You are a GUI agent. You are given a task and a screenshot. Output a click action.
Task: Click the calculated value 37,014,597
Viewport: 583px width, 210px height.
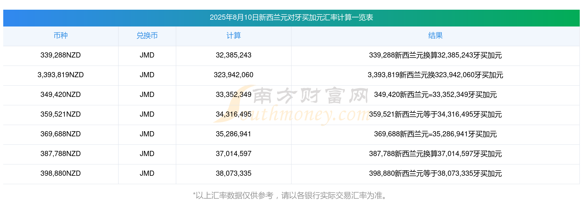click(234, 154)
